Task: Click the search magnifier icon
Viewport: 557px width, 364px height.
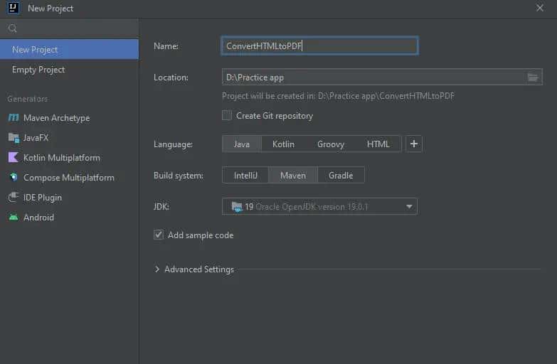Action: [12, 28]
